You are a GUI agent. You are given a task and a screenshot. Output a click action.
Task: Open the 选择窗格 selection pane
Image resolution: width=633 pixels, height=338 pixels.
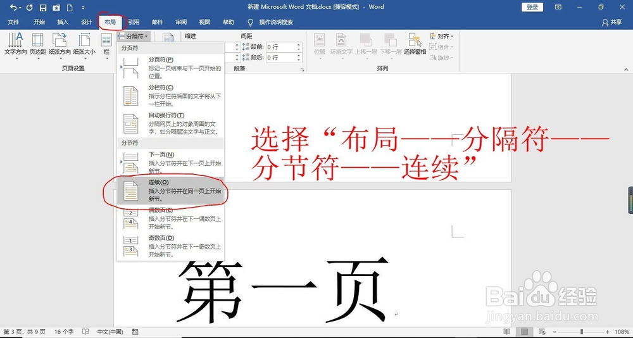click(x=415, y=44)
